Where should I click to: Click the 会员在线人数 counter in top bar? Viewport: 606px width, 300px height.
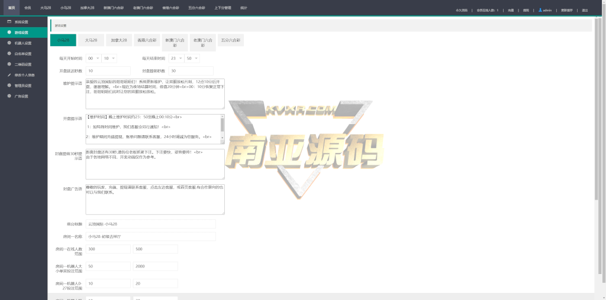pyautogui.click(x=488, y=11)
